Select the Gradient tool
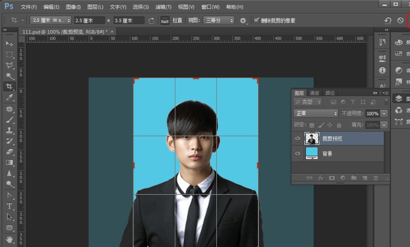The width and height of the screenshot is (410, 247). click(9, 163)
